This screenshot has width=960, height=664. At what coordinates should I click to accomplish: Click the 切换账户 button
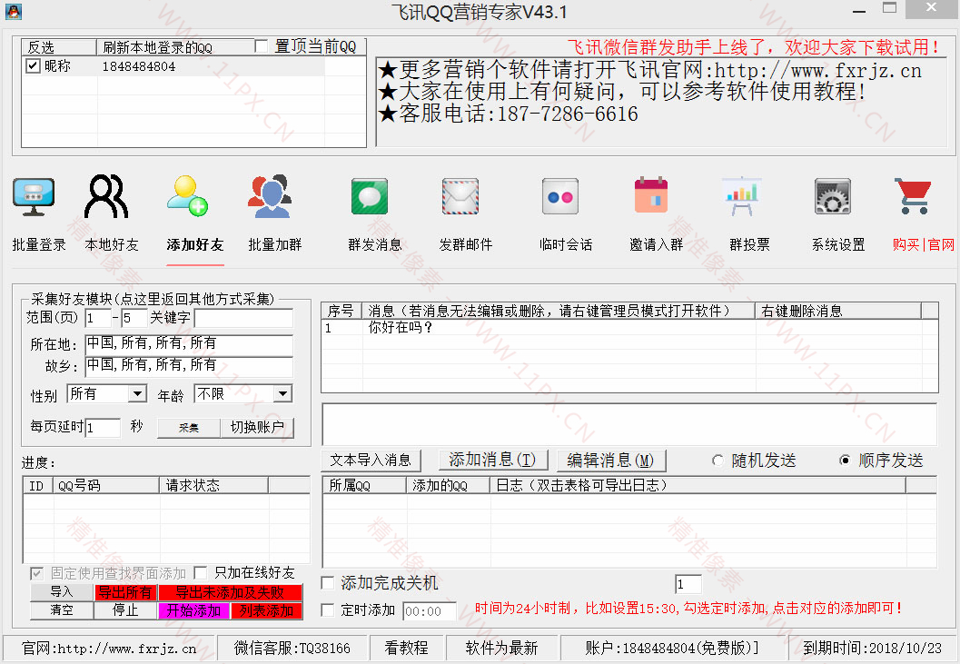click(257, 428)
